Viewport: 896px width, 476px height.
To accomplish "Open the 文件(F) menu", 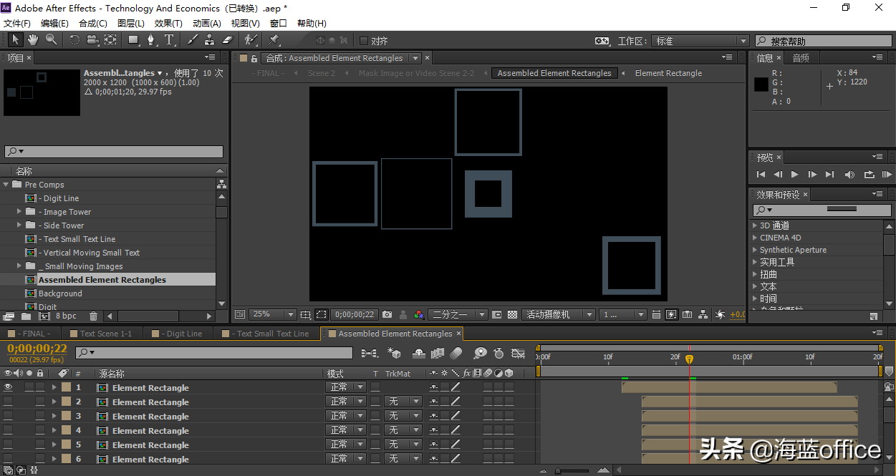I will coord(17,24).
